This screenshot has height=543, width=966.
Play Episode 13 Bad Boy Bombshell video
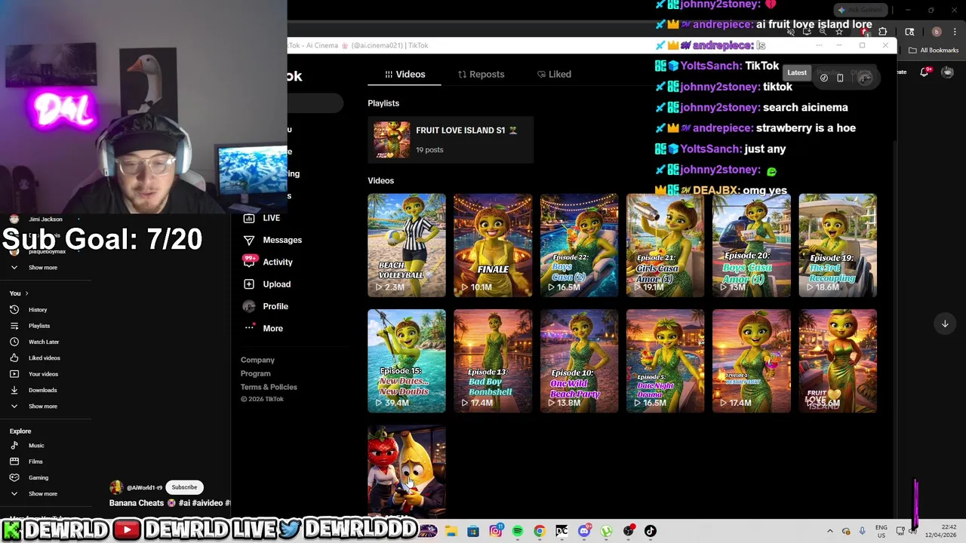click(493, 360)
